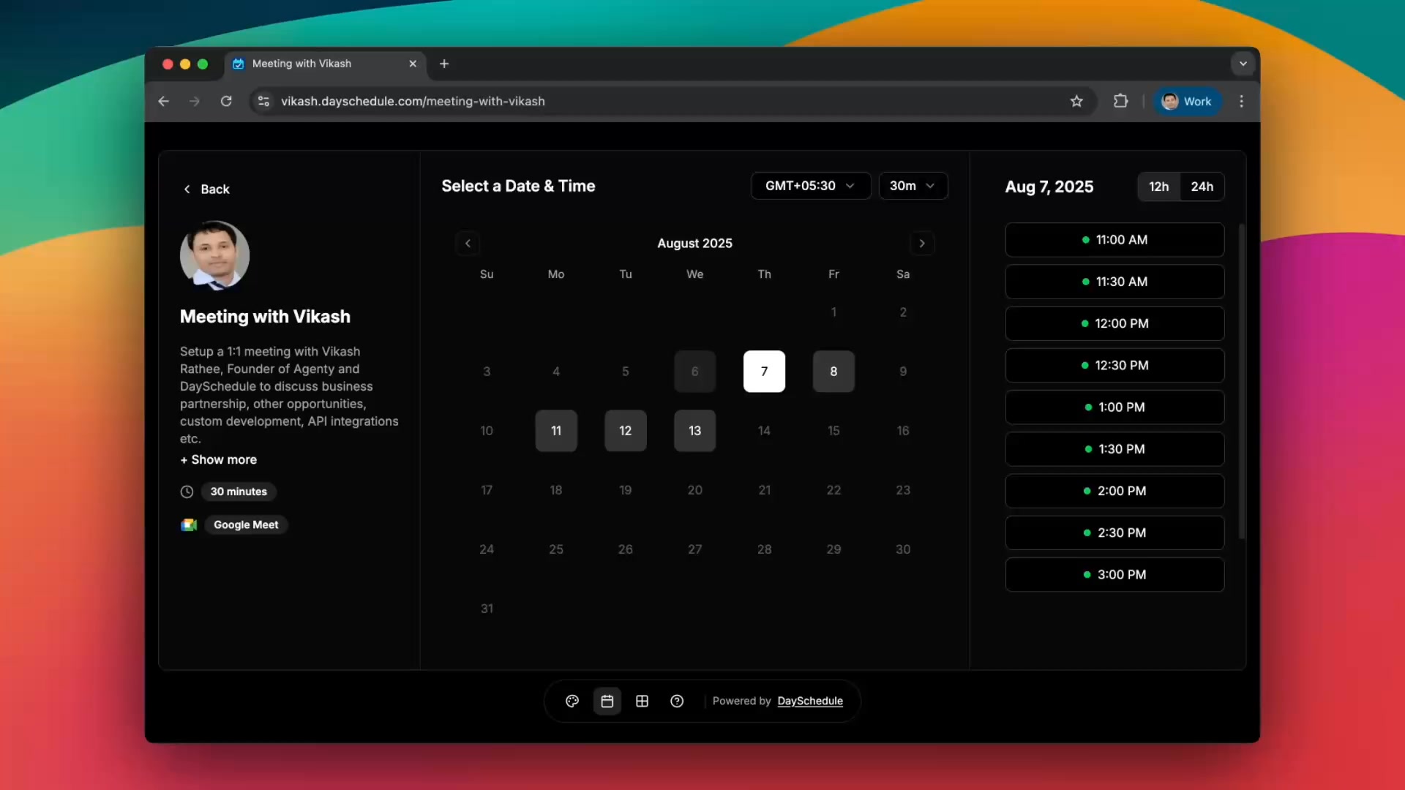
Task: Click the time slots scrollbar
Action: [1241, 381]
